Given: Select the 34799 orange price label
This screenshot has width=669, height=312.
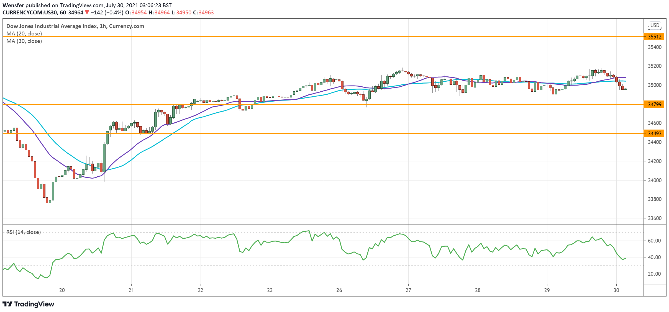Looking at the screenshot, I should pyautogui.click(x=654, y=104).
